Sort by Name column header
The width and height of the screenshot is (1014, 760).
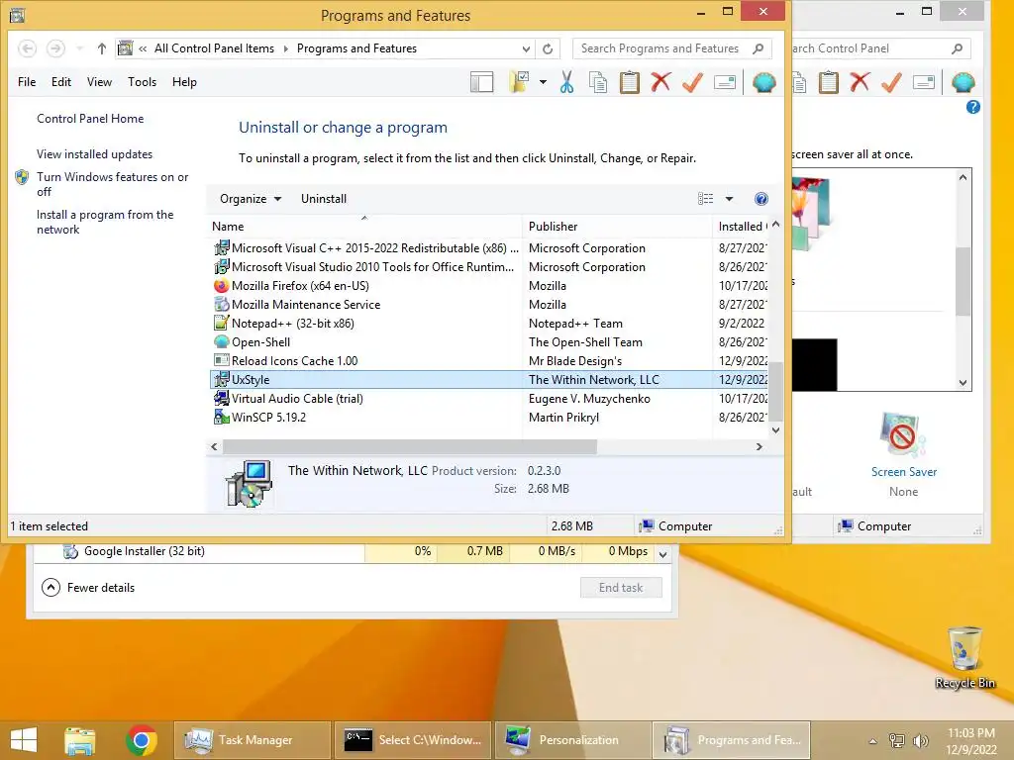click(364, 227)
